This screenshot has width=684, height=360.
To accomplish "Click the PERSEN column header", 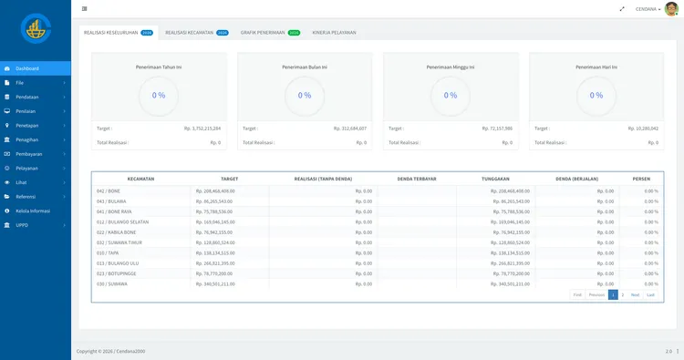I will click(x=641, y=179).
